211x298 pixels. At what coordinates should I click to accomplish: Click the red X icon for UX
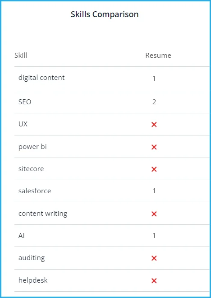pos(154,125)
